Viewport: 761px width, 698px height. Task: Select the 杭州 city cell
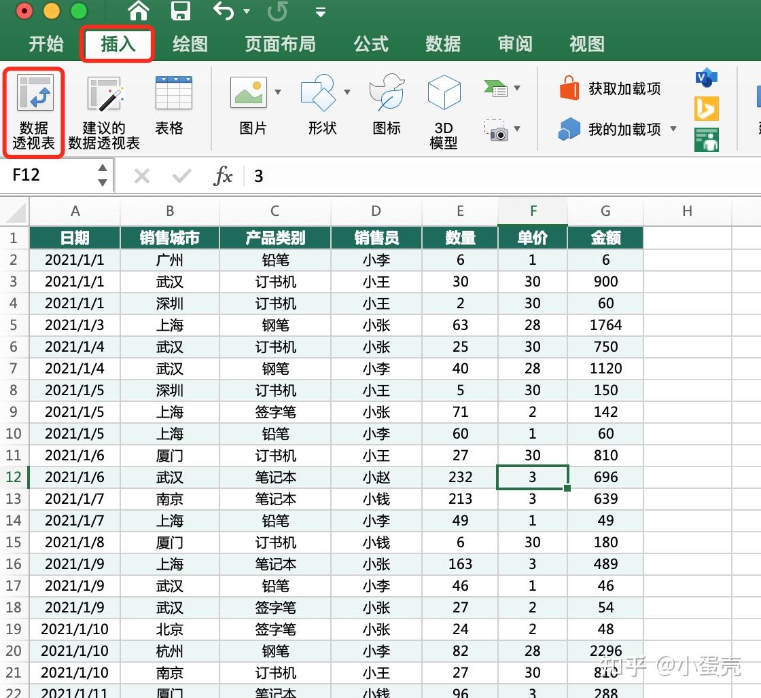[x=170, y=651]
